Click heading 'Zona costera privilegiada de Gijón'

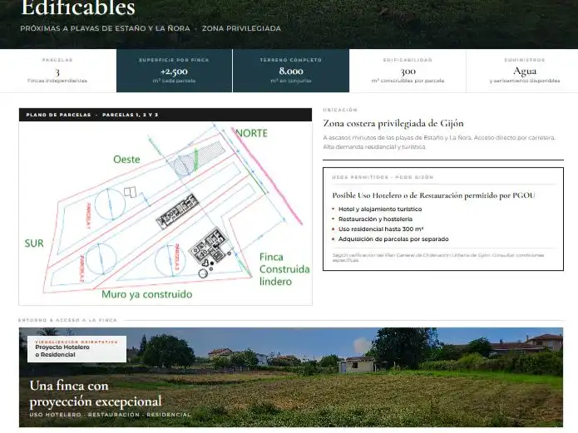click(x=393, y=124)
